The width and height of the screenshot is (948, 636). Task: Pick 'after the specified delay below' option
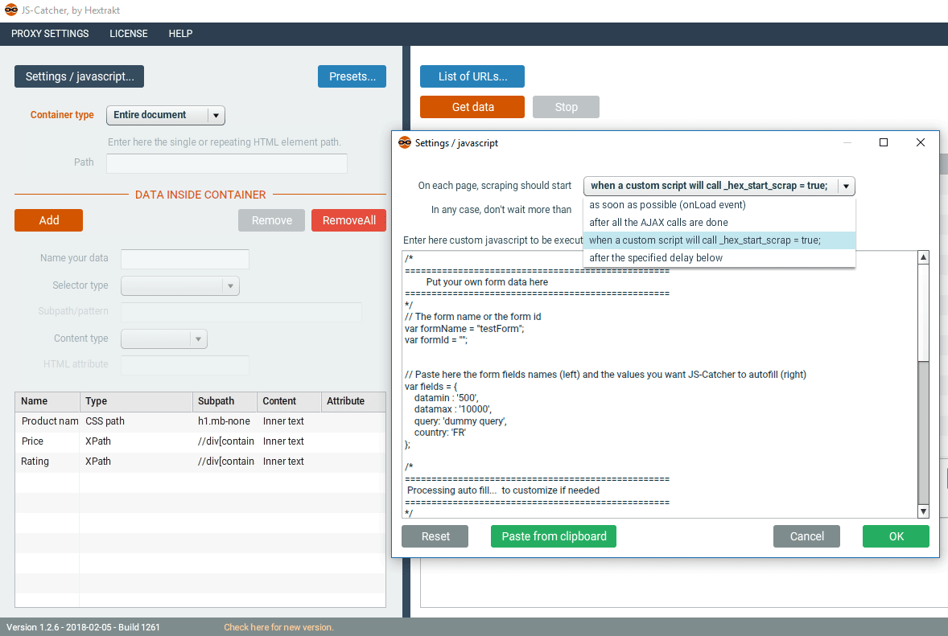pos(719,258)
